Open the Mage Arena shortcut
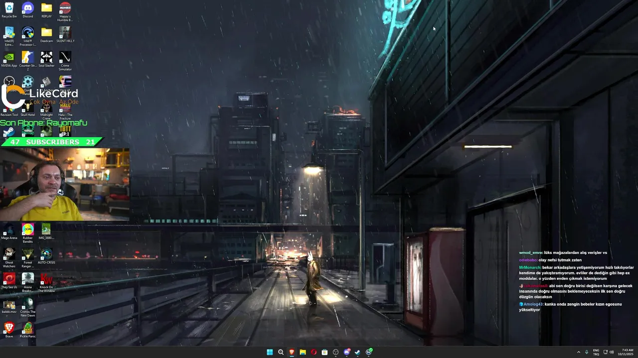 coord(9,232)
